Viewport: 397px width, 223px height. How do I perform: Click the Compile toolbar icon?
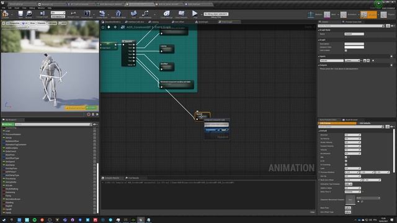(5, 14)
